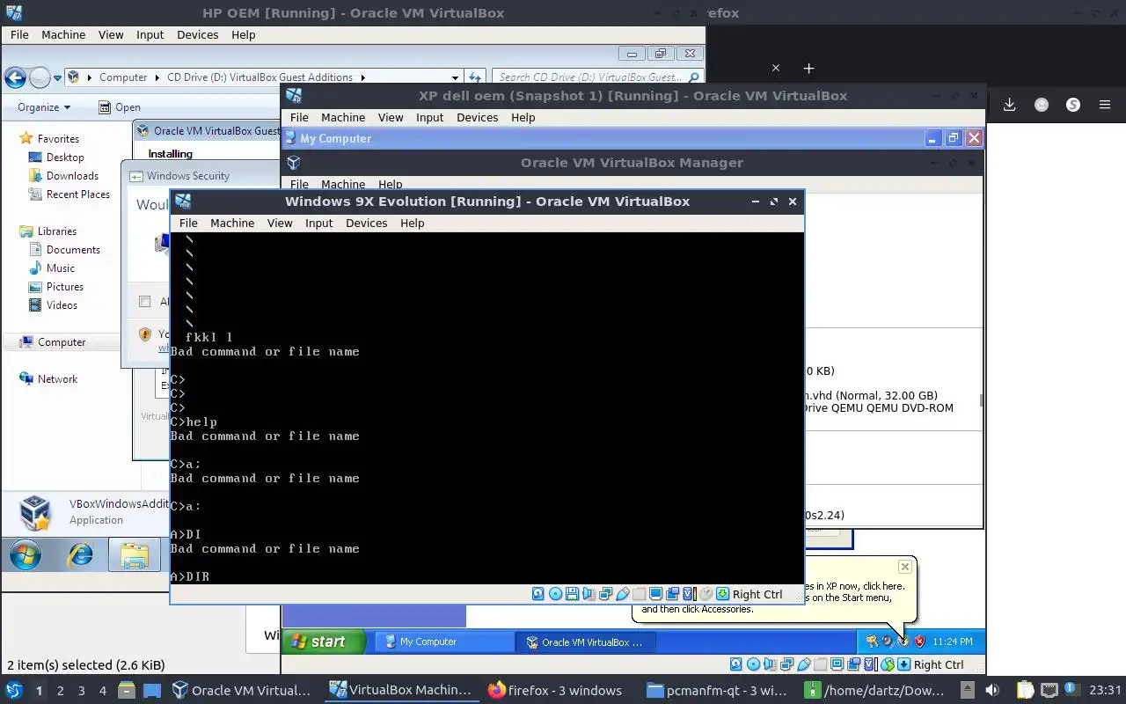Open File menu in HP OEM window
This screenshot has width=1126, height=704.
(19, 35)
